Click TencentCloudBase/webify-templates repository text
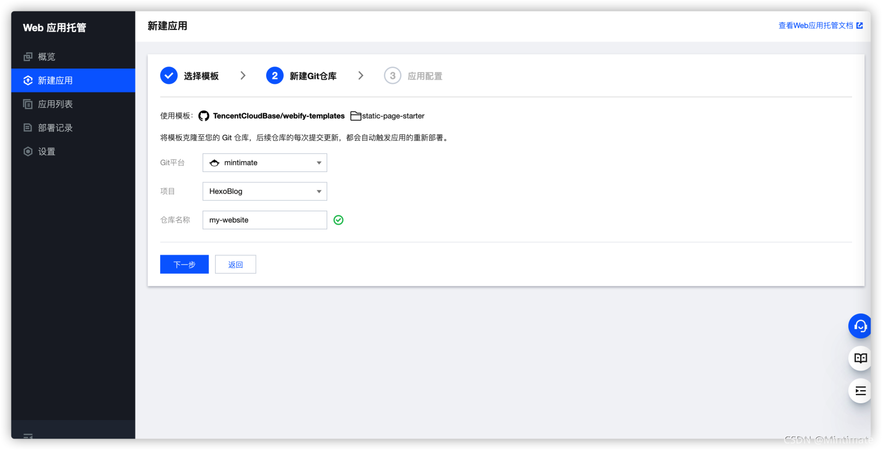 279,116
